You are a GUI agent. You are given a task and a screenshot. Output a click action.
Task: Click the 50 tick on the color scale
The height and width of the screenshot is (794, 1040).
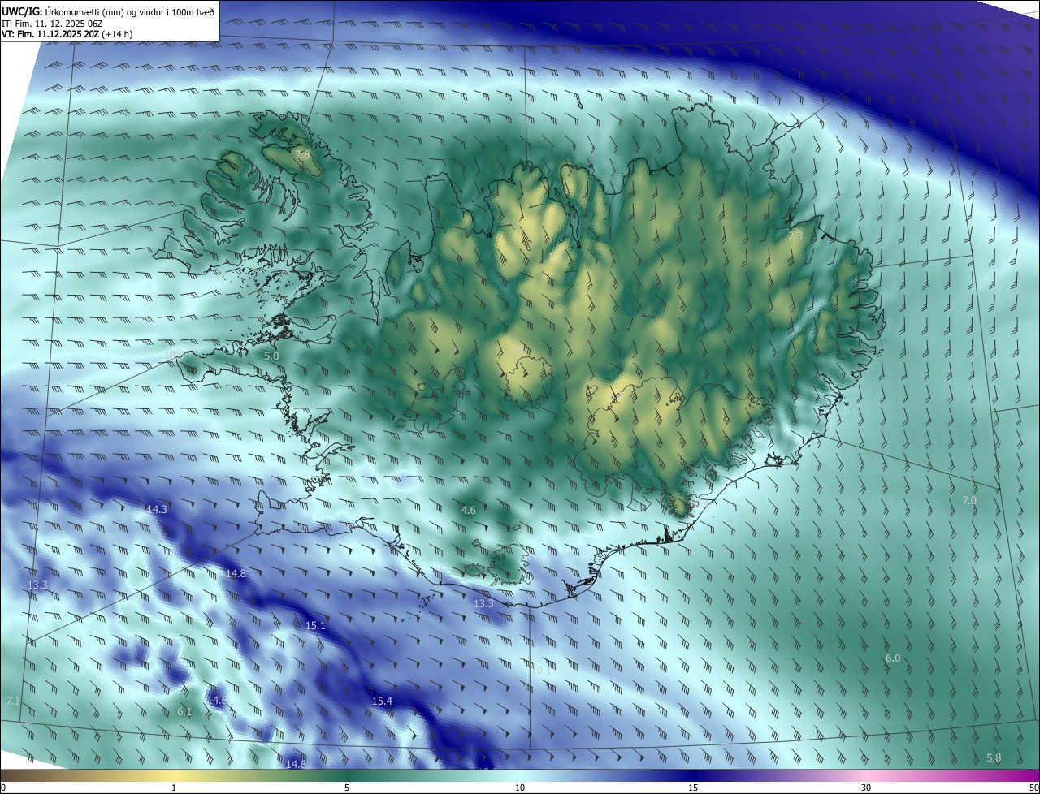click(x=1033, y=788)
